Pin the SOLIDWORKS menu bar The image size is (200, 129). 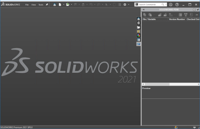(47, 5)
